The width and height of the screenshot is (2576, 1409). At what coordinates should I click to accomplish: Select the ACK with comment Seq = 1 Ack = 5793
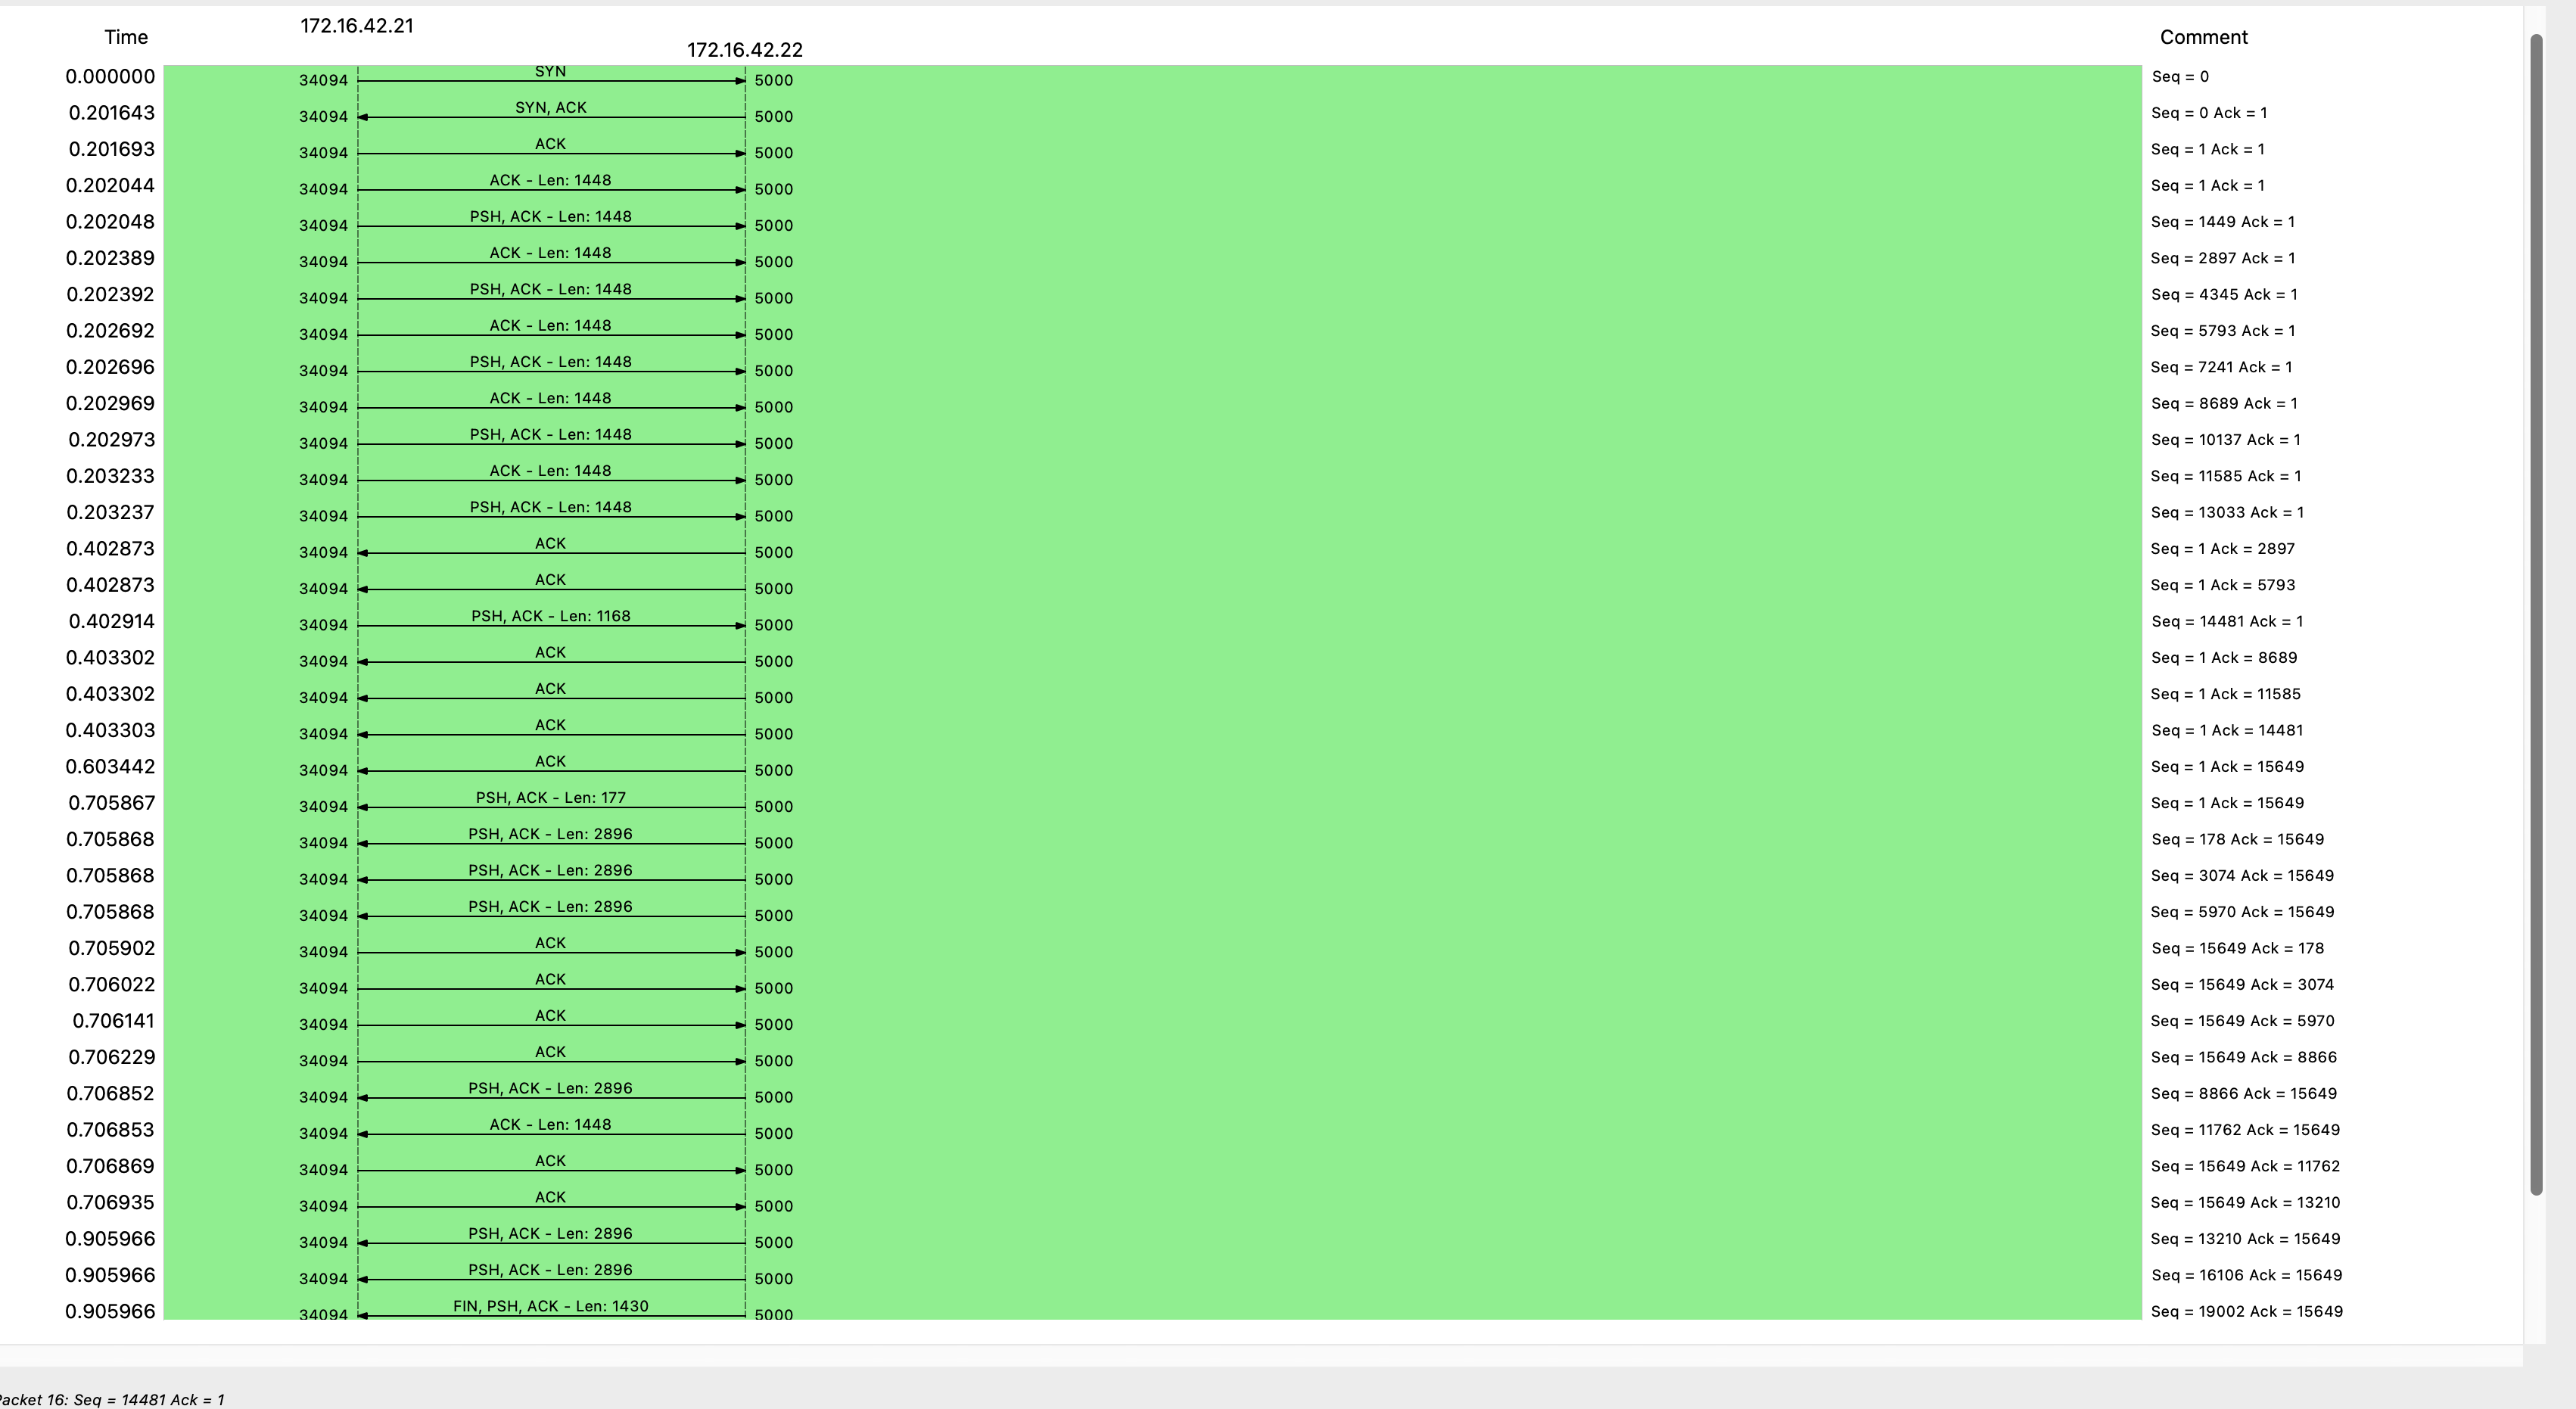(550, 585)
